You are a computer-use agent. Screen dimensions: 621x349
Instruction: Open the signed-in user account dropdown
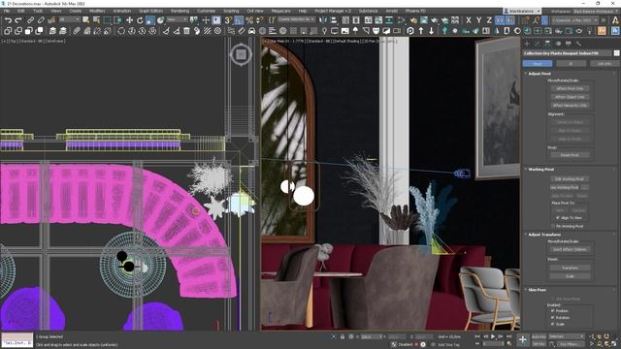click(x=522, y=11)
